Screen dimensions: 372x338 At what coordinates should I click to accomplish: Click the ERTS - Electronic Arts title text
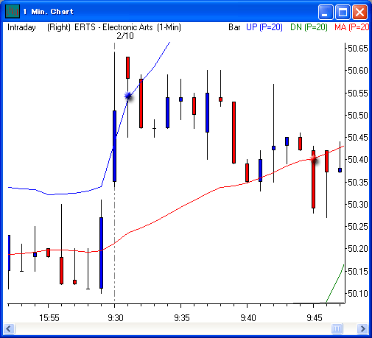113,27
